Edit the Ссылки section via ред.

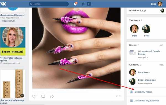(x=162, y=45)
